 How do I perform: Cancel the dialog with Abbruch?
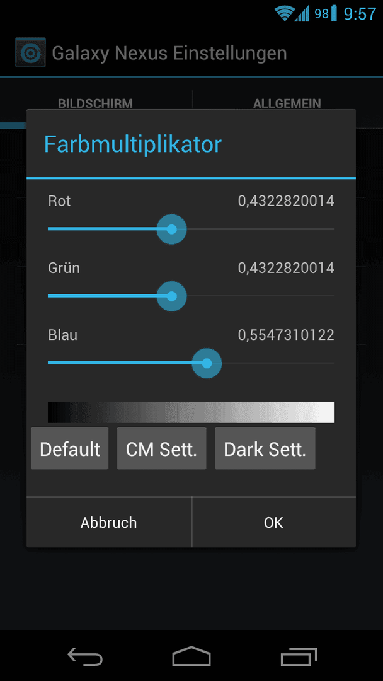click(109, 522)
